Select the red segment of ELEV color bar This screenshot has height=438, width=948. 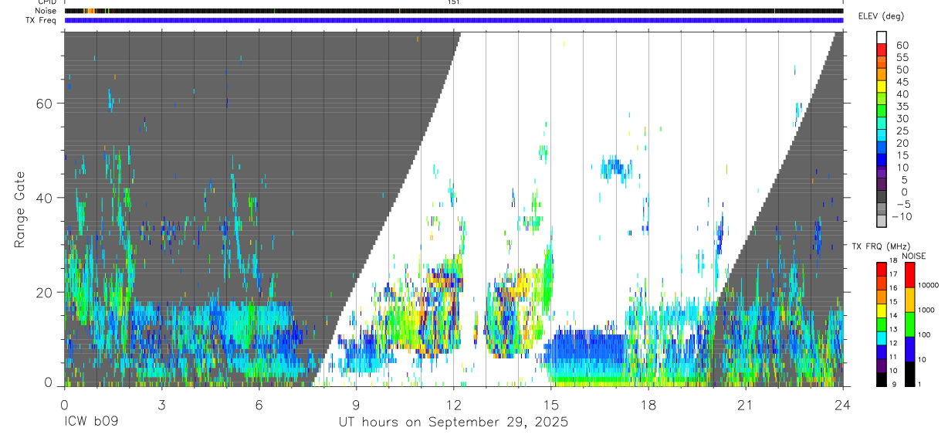[x=882, y=51]
